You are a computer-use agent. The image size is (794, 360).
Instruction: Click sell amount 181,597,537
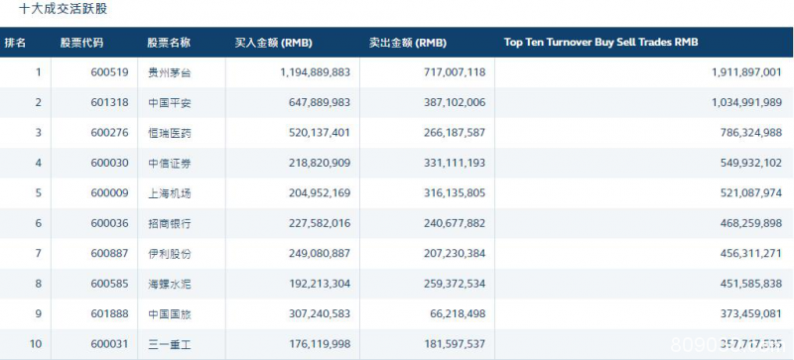[455, 344]
